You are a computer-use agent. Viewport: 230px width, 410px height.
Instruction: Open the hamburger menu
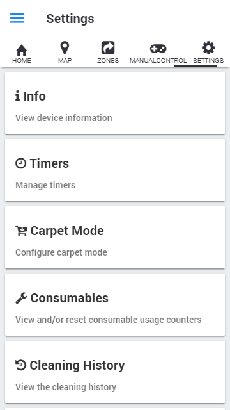[17, 19]
